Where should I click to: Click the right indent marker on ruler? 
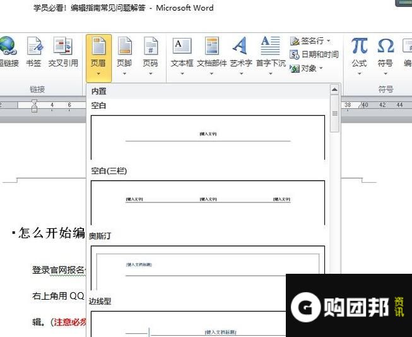(362, 106)
